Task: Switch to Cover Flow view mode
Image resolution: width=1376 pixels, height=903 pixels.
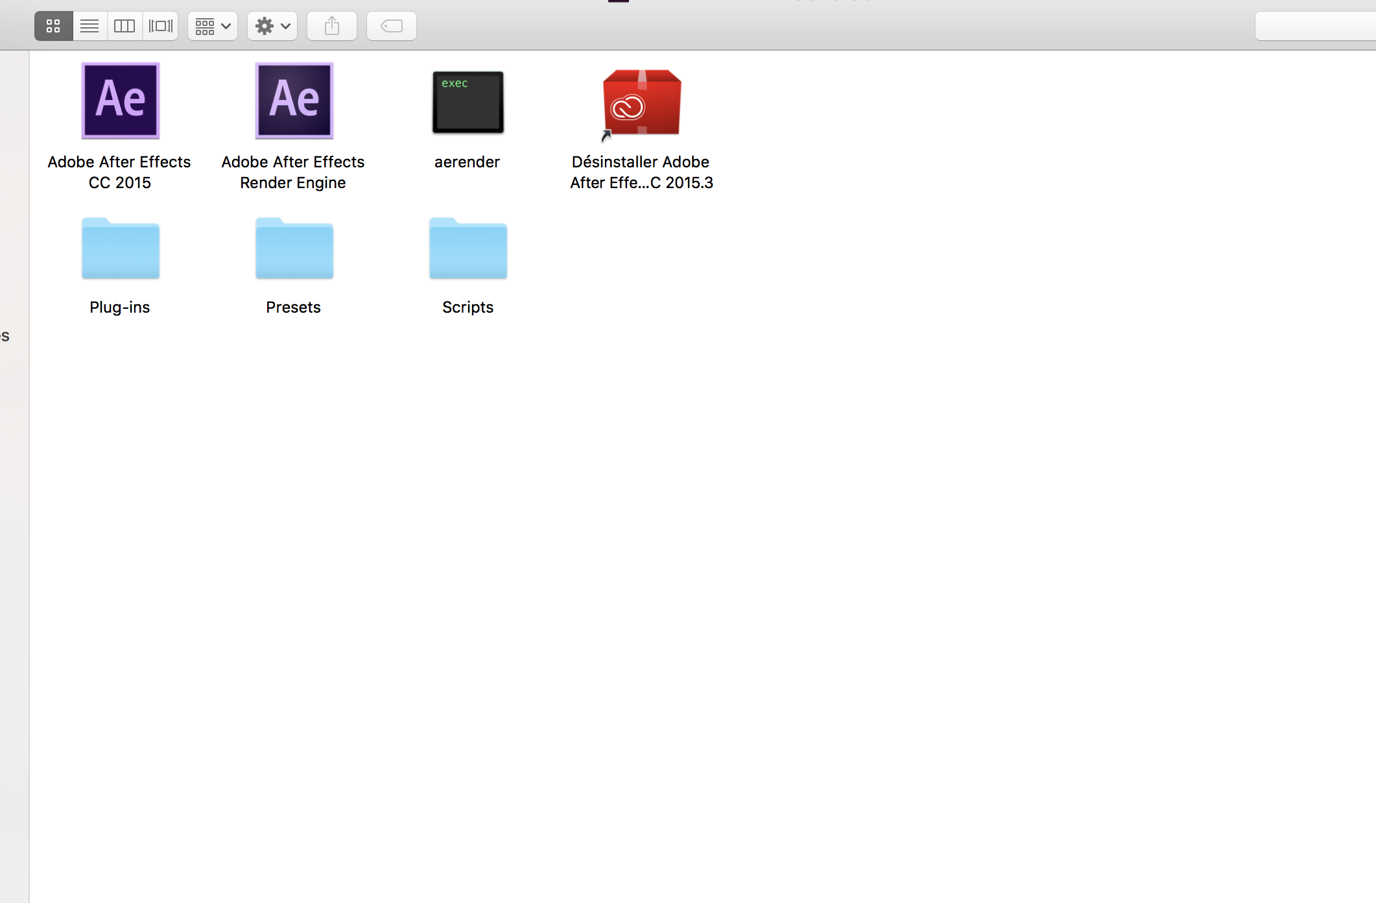Action: (160, 26)
